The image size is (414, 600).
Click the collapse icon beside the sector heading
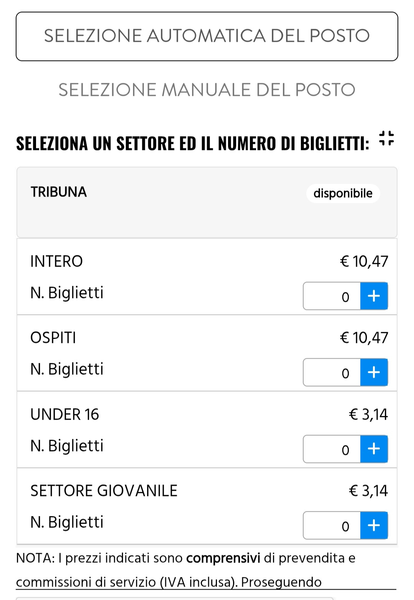[386, 138]
